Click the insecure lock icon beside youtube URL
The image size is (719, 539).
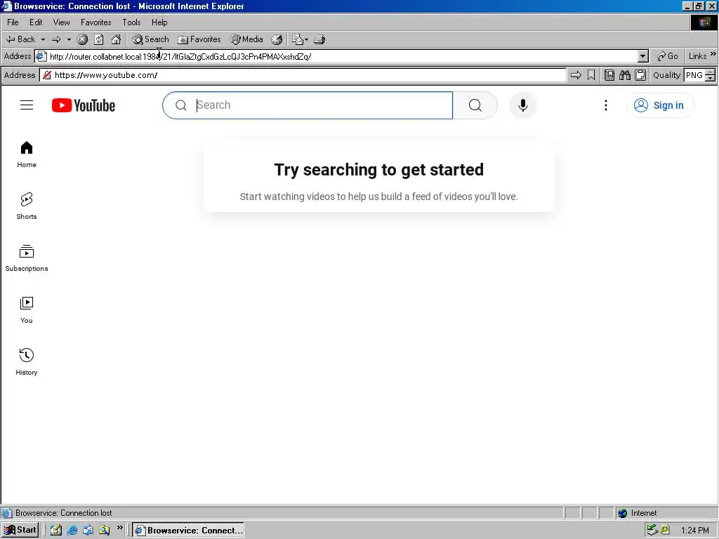tap(47, 75)
